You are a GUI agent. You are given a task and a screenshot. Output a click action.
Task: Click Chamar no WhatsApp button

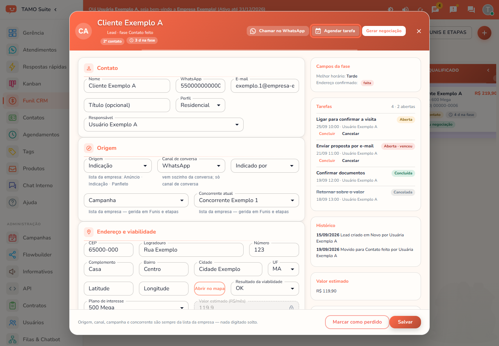(x=278, y=31)
